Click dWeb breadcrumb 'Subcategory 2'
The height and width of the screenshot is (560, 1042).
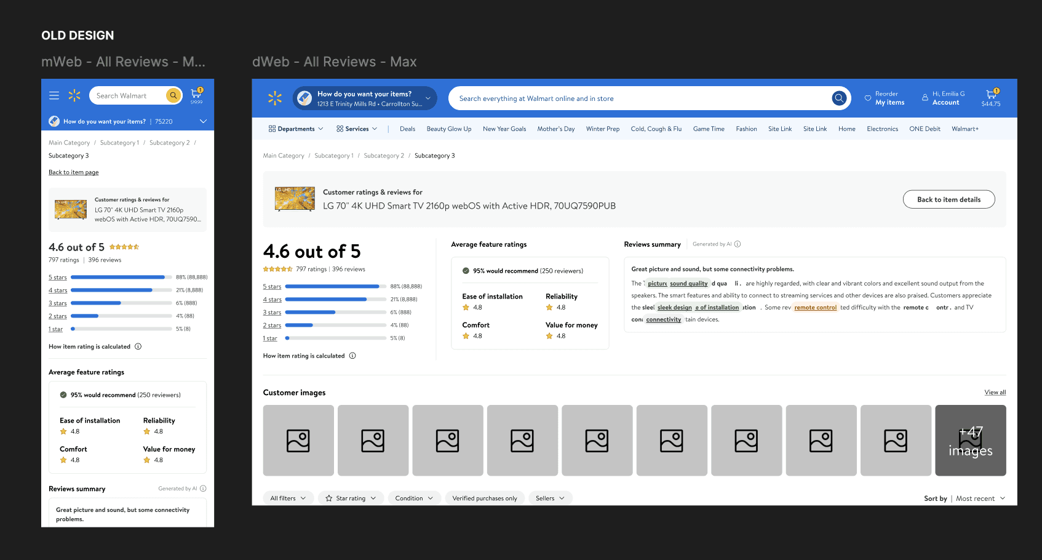[384, 156]
